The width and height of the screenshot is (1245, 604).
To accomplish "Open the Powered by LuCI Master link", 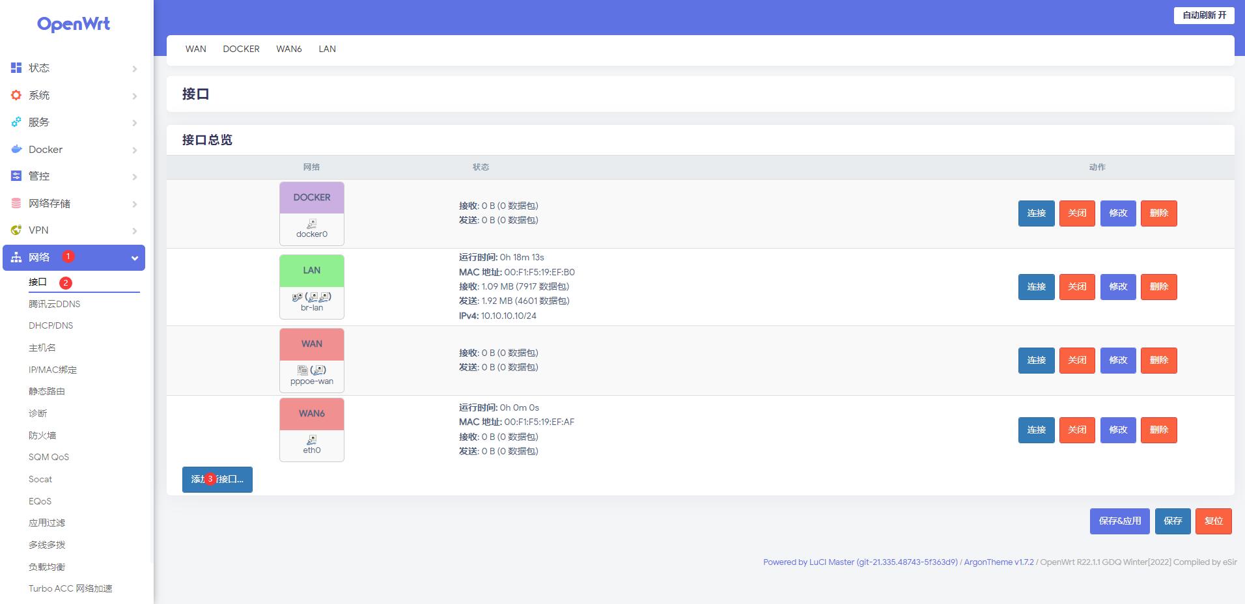I will pyautogui.click(x=860, y=562).
